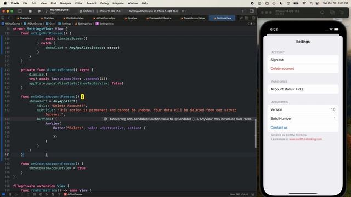The width and height of the screenshot is (351, 197).
Task: Click the Simulator home button icon
Action: tap(322, 13)
